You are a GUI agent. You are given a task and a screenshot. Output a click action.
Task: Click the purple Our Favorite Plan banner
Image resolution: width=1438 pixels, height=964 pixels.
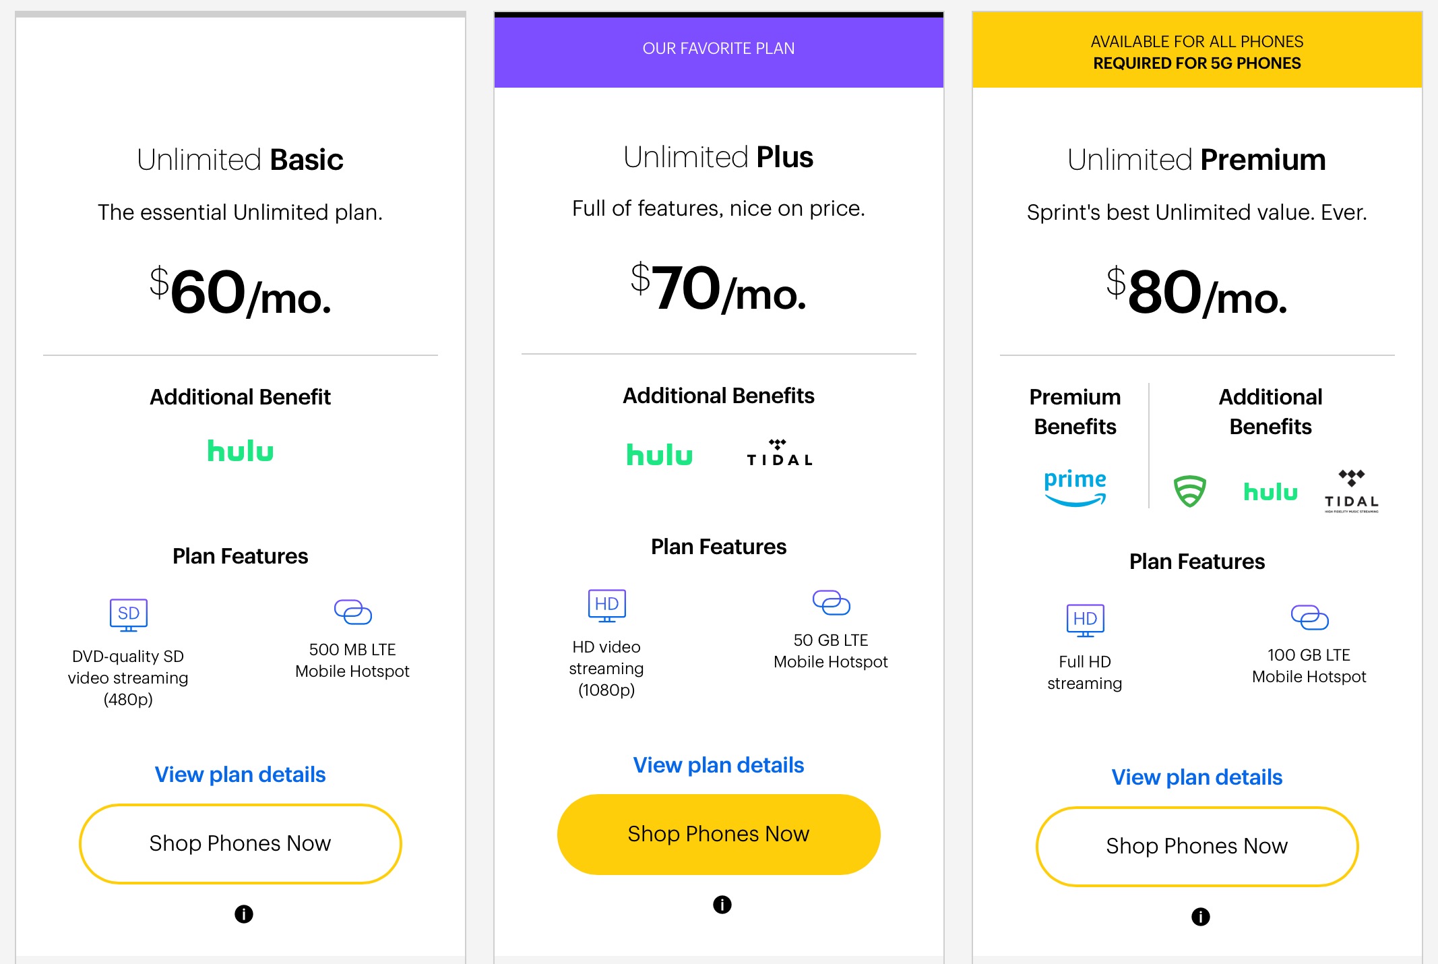point(718,49)
